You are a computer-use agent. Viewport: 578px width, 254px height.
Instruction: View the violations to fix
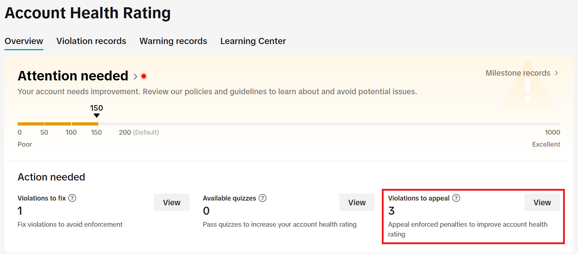click(171, 202)
